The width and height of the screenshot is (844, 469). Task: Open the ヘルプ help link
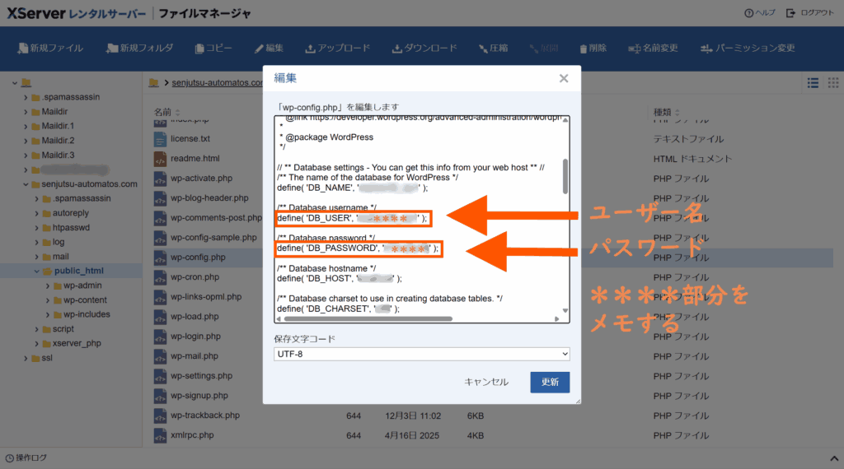point(759,13)
